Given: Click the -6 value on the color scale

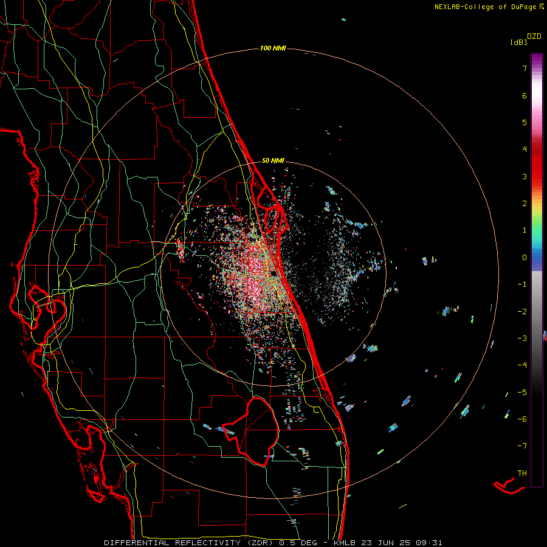Looking at the screenshot, I should [x=522, y=419].
